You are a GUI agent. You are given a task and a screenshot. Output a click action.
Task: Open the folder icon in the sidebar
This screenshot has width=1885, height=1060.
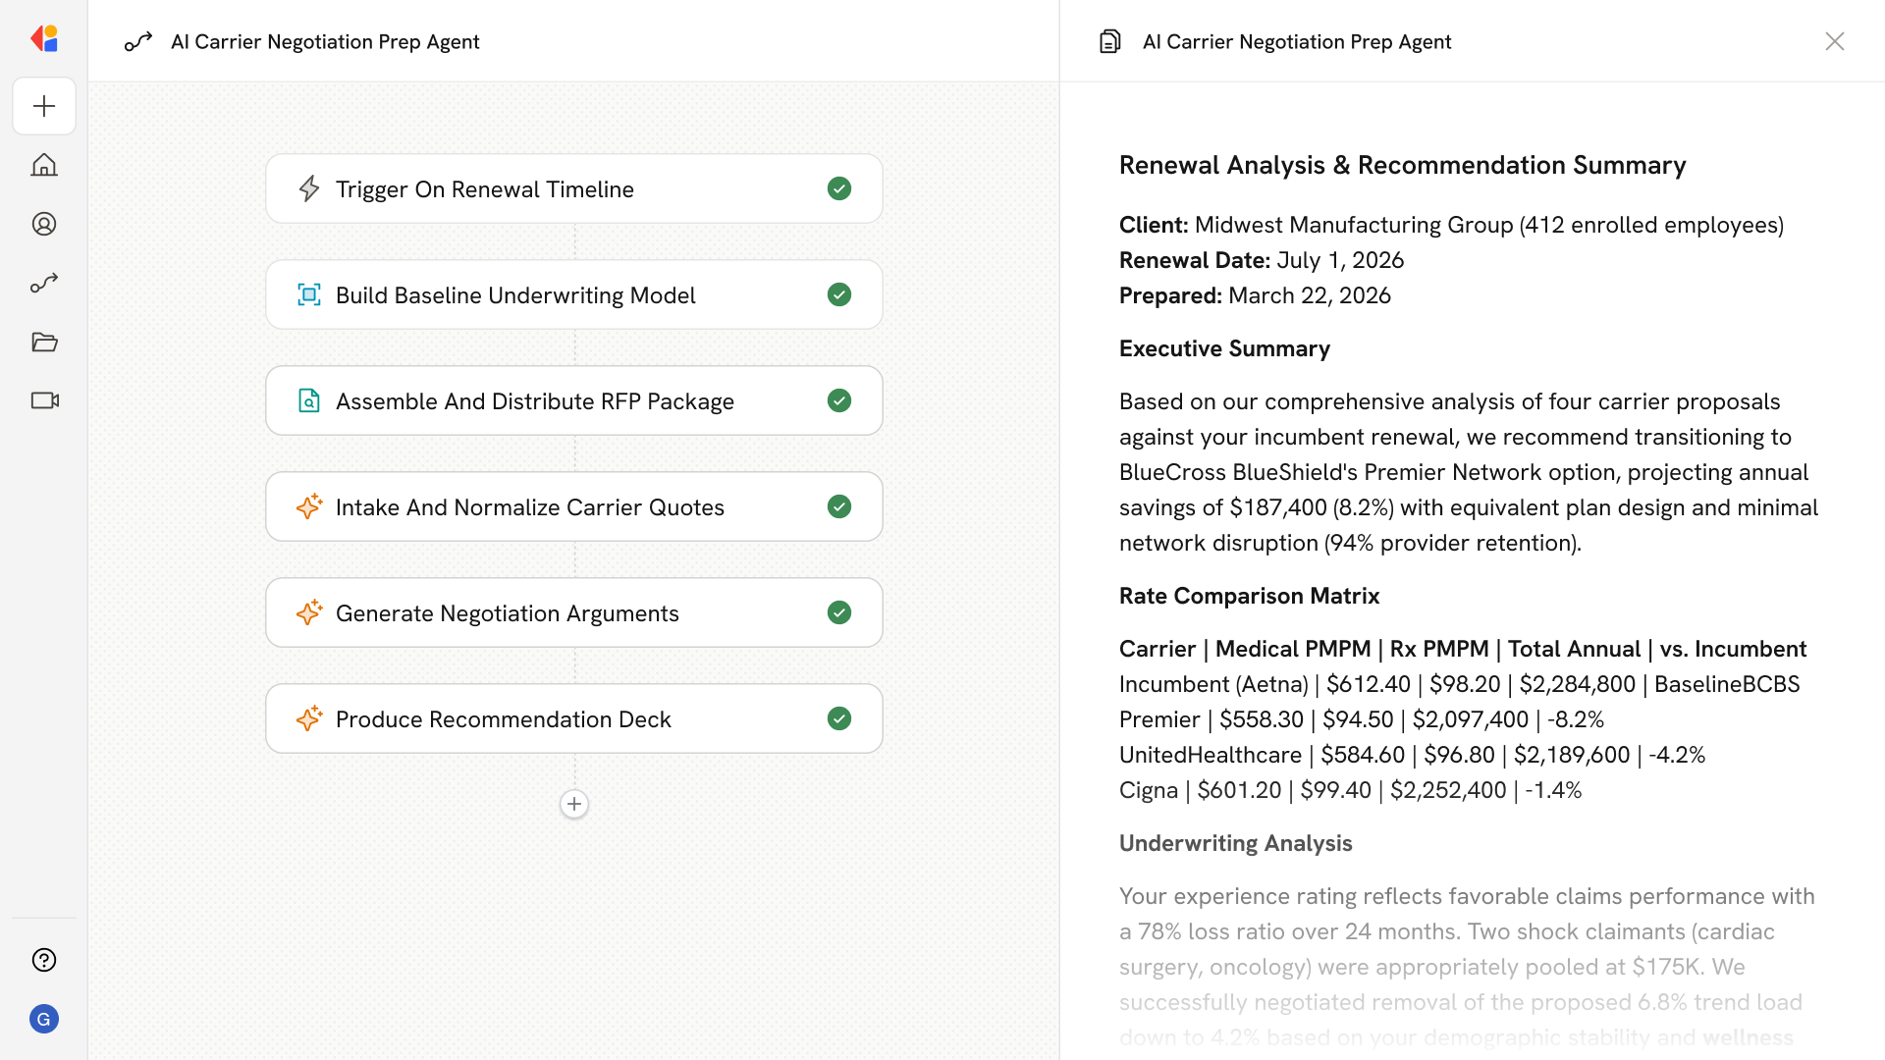pyautogui.click(x=44, y=342)
